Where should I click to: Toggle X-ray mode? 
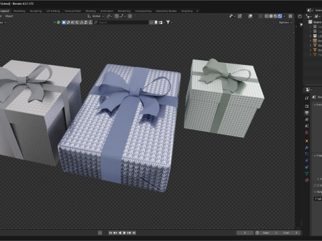pos(260,16)
